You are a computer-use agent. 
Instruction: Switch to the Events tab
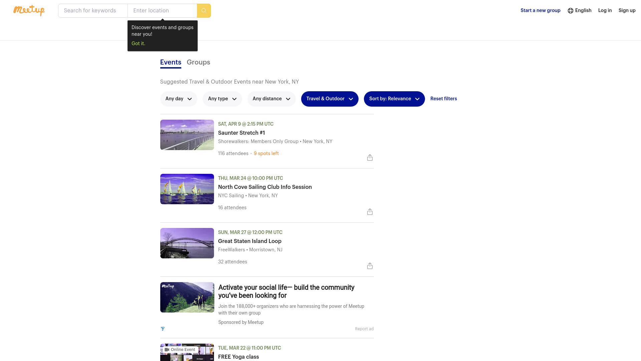(171, 63)
